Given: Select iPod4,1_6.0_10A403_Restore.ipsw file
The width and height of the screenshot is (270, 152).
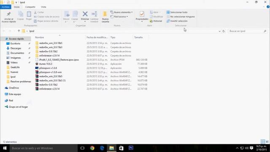Looking at the screenshot, I should pos(59,60).
